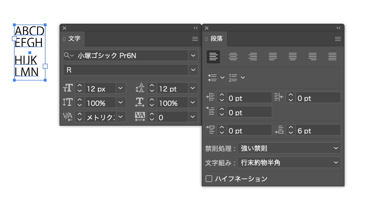
Task: Click the font search magnifier icon
Action: point(68,55)
